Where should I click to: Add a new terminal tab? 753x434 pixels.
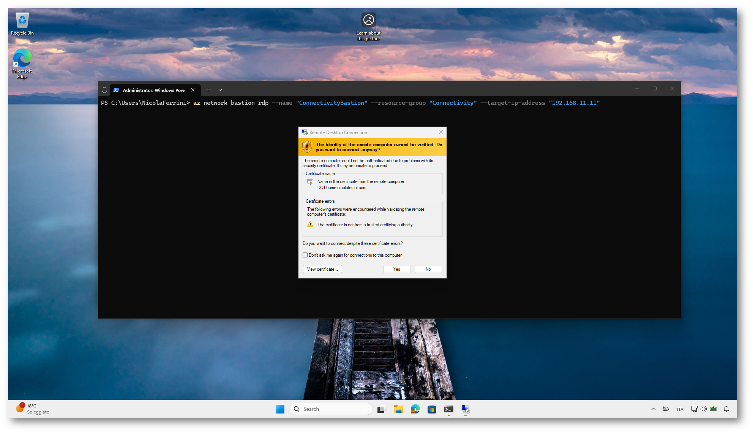click(x=209, y=90)
